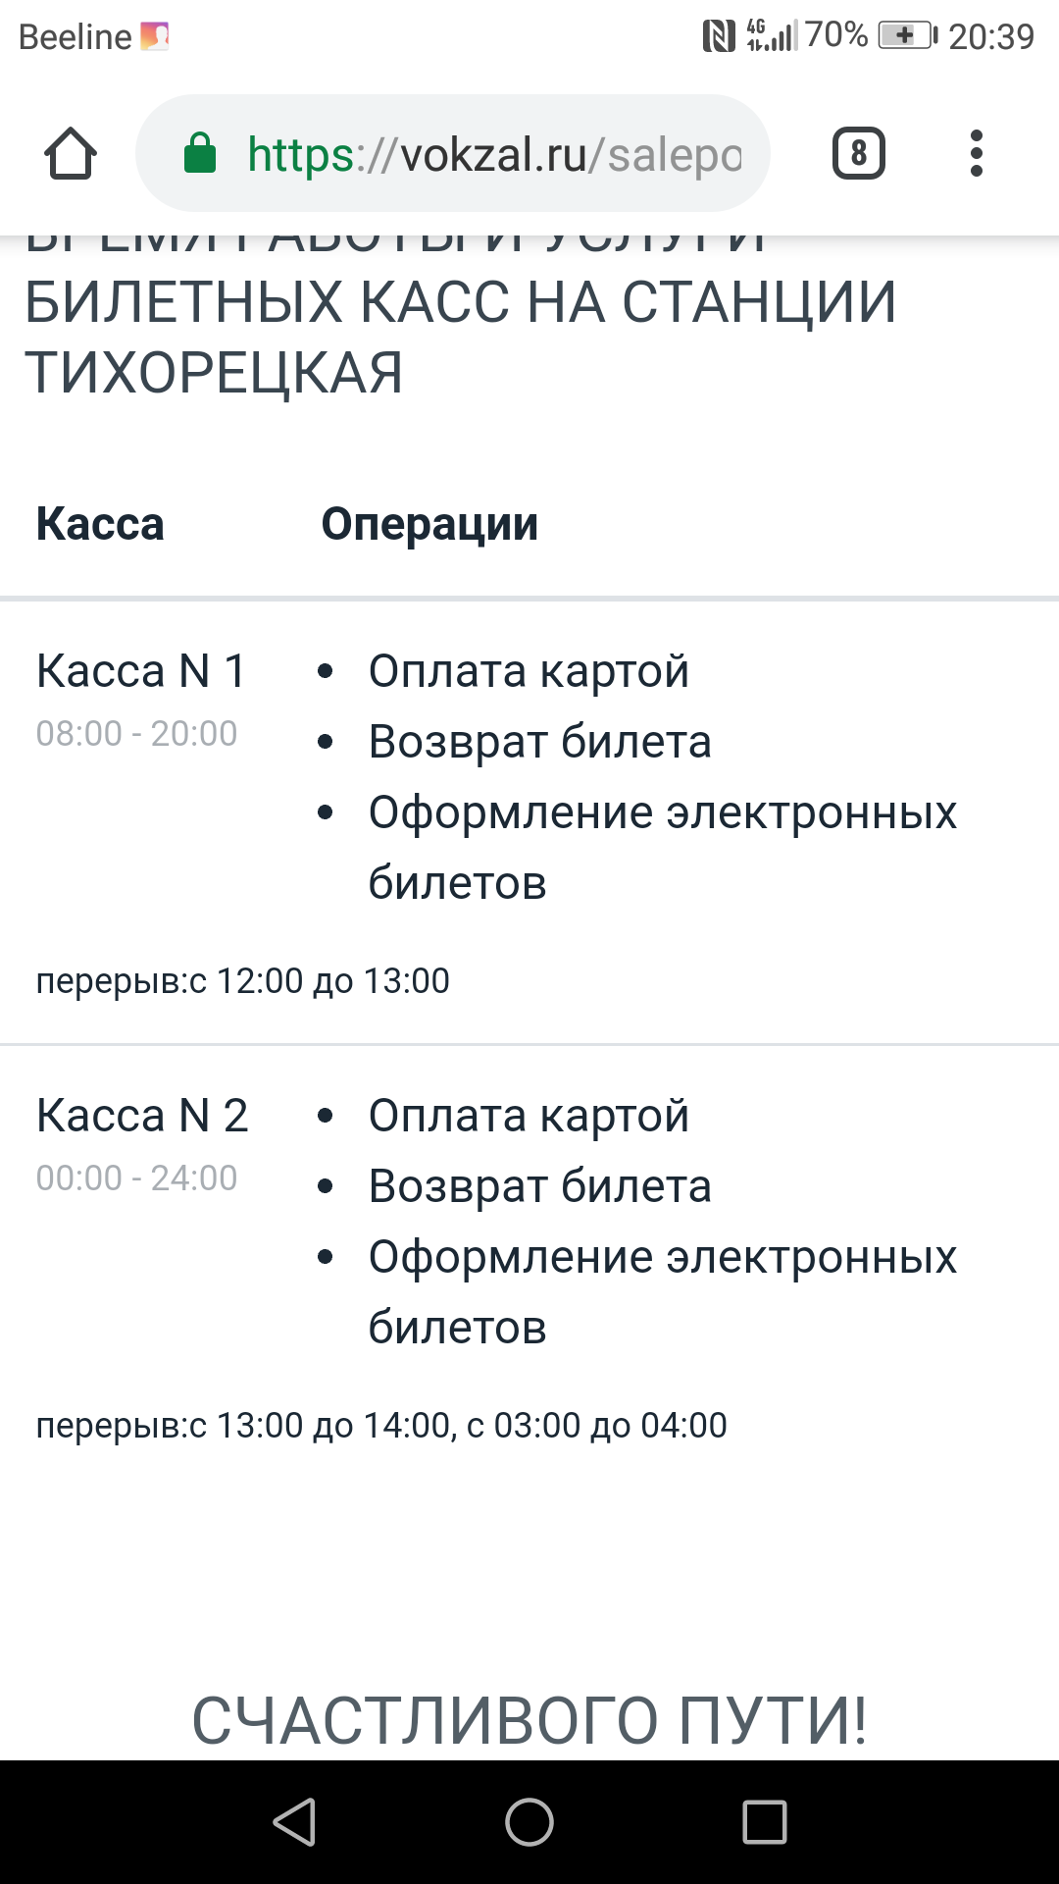Tap the 4G signal strength indicator

coord(772,35)
